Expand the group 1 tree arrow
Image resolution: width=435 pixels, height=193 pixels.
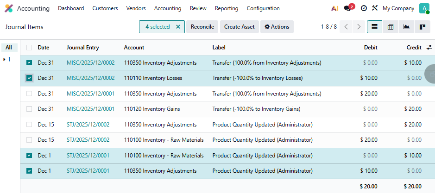click(x=5, y=60)
